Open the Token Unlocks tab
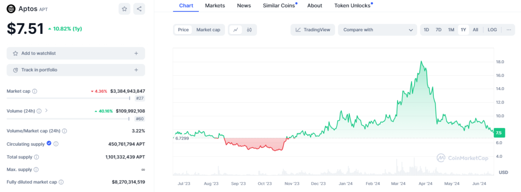Viewport: 521px width, 192px height. pos(352,6)
